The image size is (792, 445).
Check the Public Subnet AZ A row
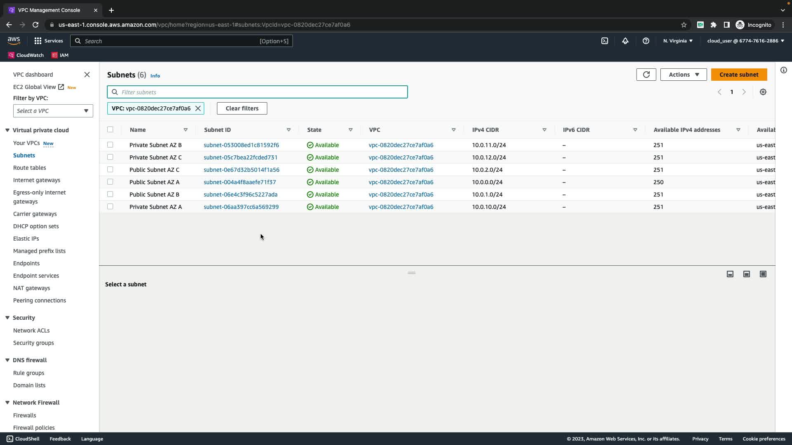pos(110,182)
